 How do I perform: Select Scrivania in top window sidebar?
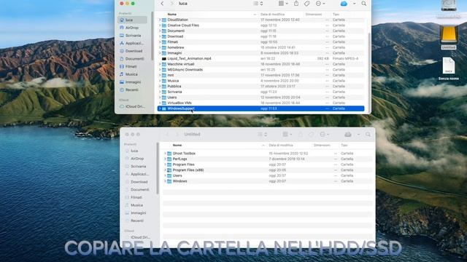132,36
